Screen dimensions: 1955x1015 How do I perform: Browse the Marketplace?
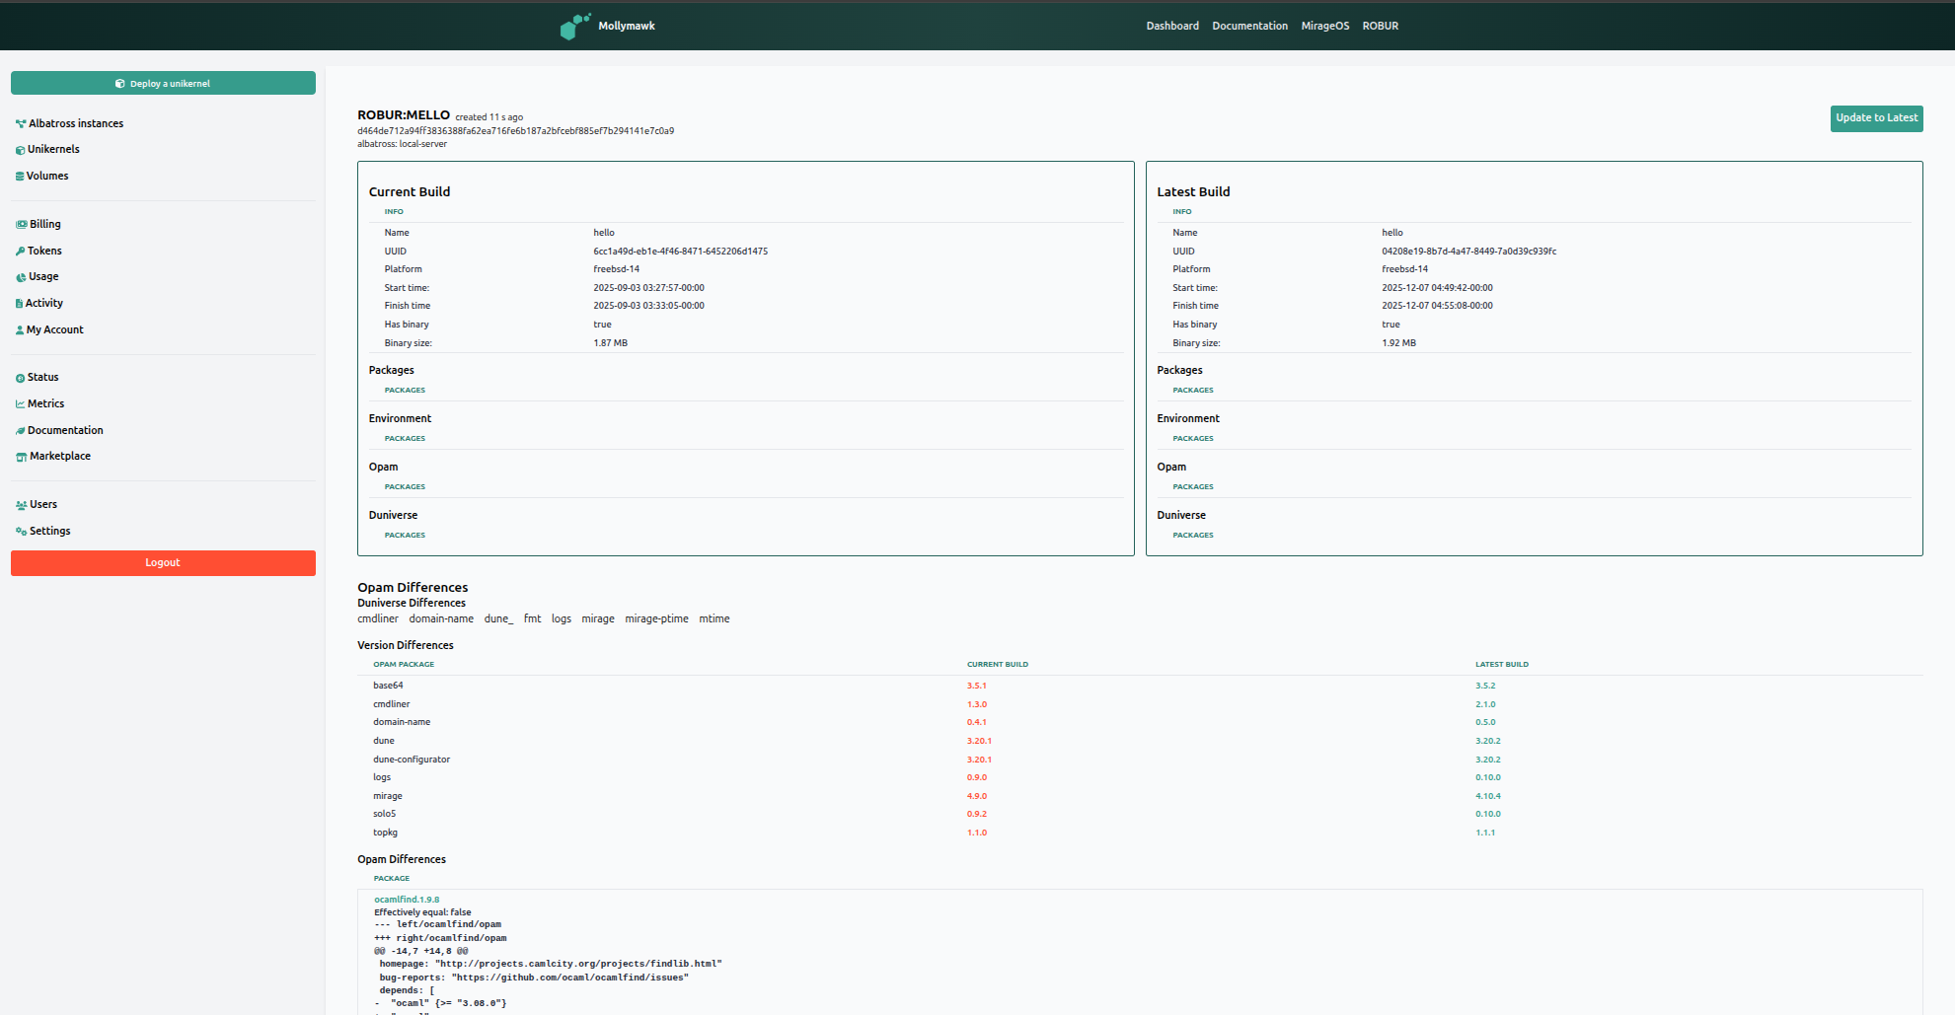(x=59, y=456)
